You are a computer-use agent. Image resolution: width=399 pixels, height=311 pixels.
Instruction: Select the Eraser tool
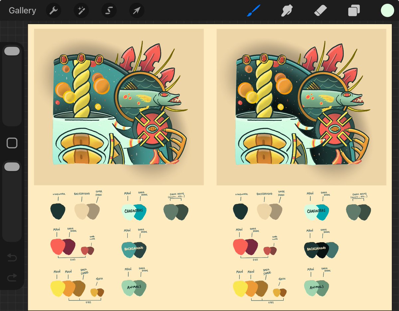tap(321, 11)
